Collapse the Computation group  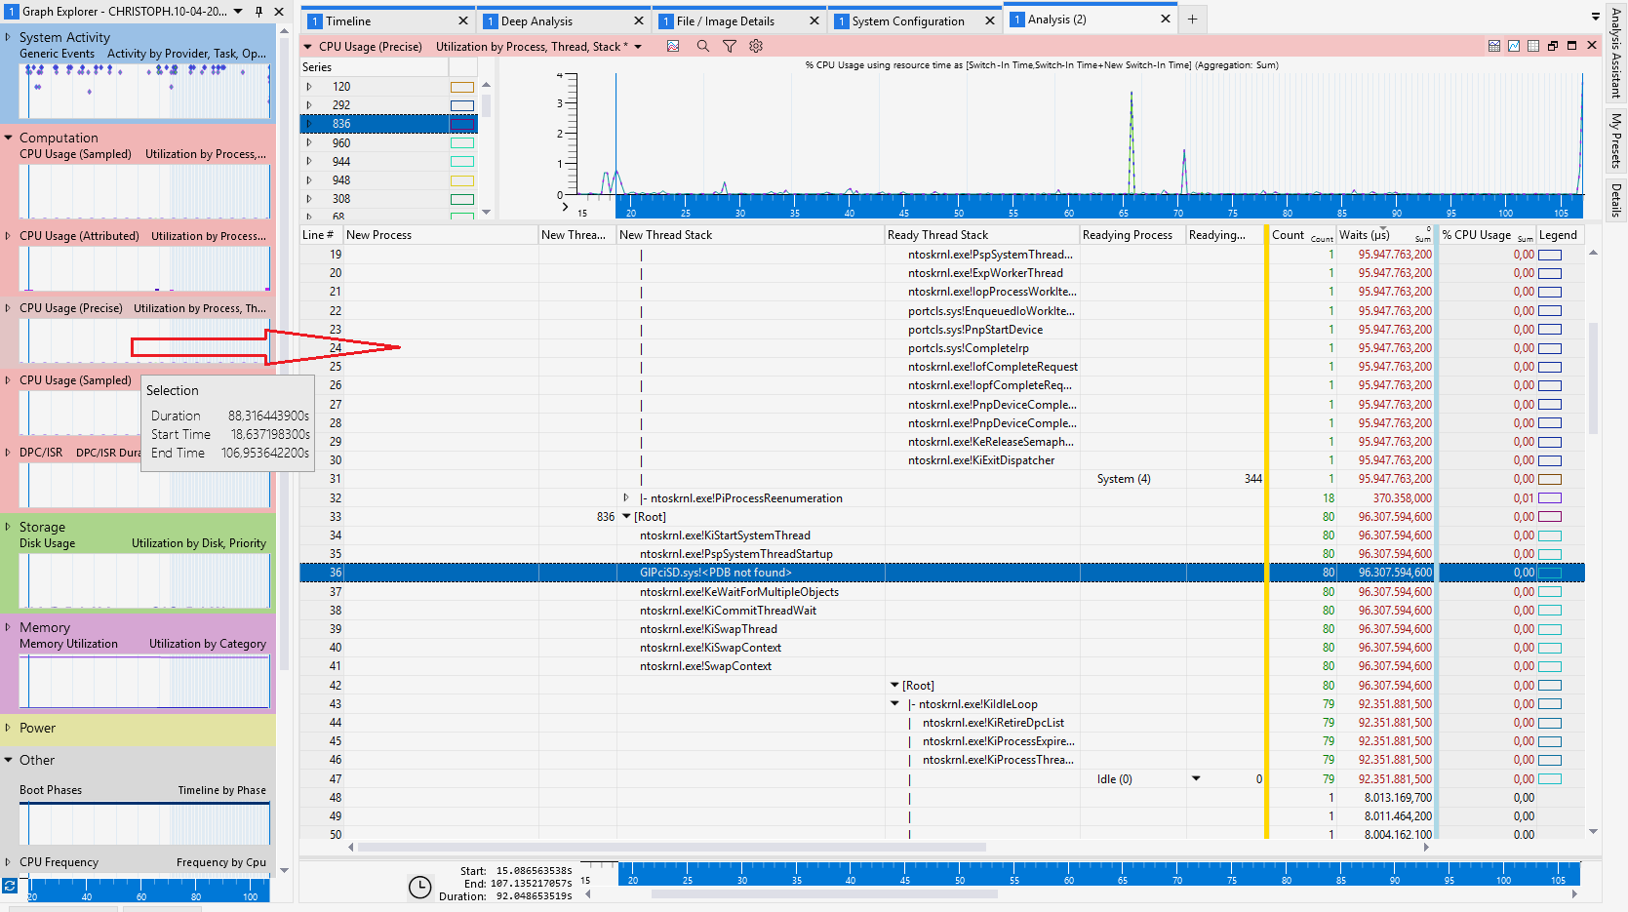pos(8,138)
